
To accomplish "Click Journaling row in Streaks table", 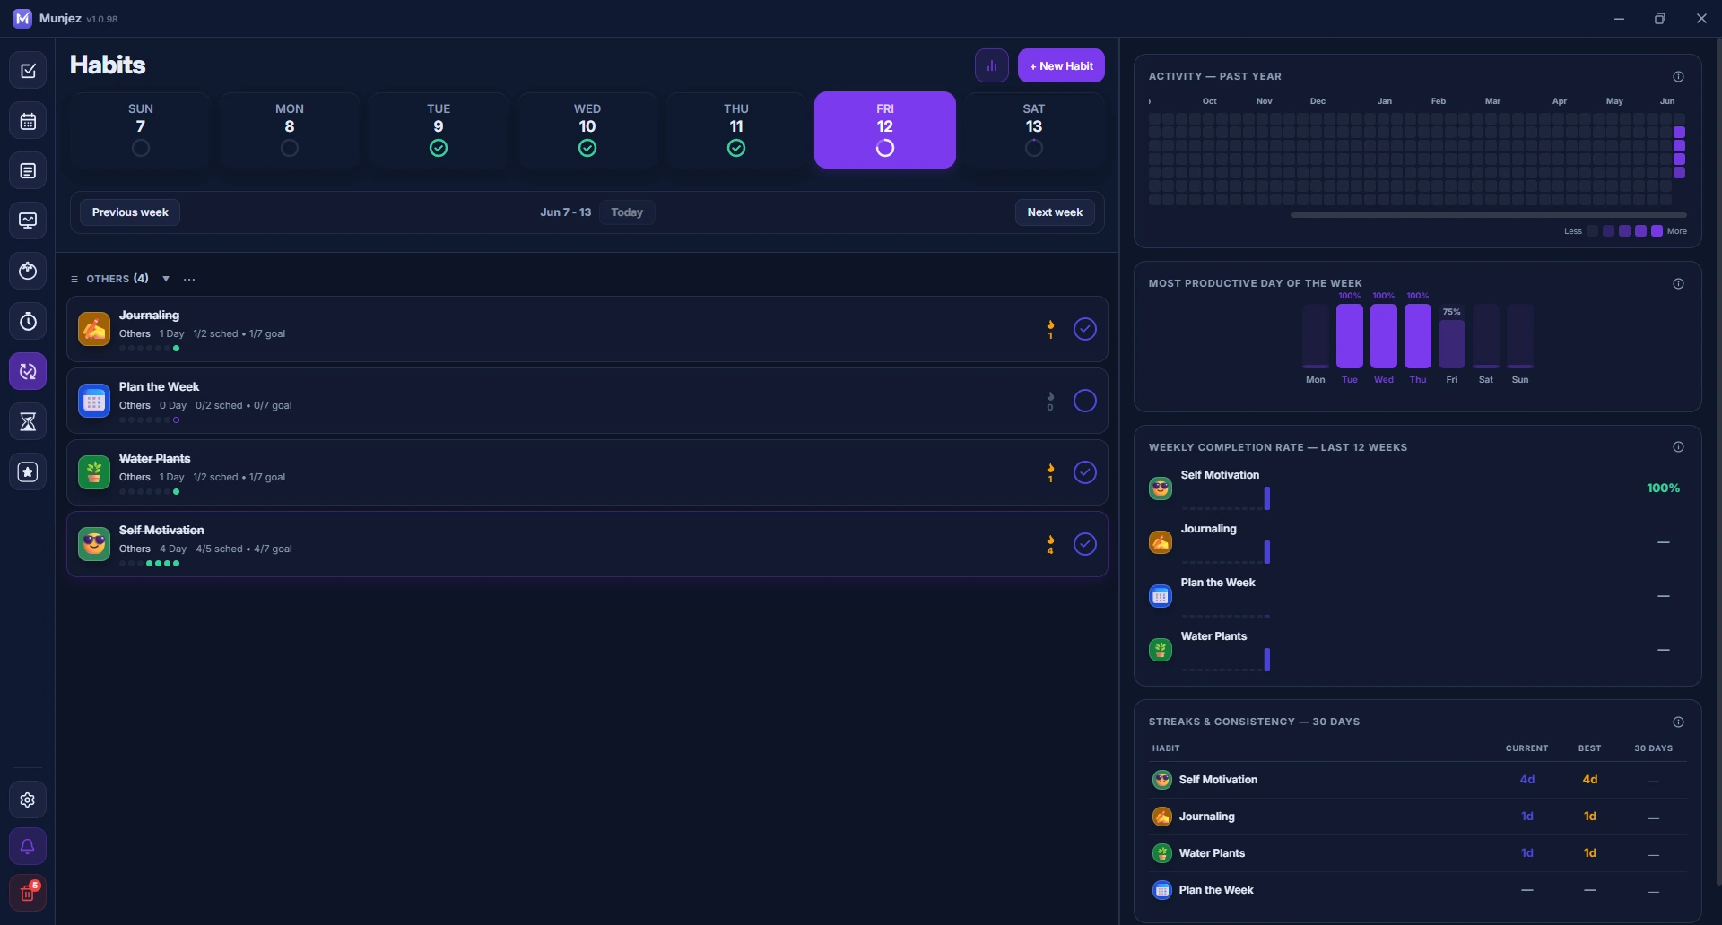I will pos(1418,817).
